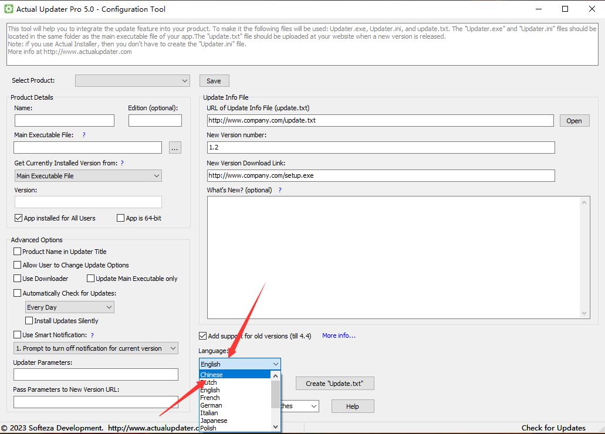Click the help question mark next to Get Currently Installed Version
Image resolution: width=605 pixels, height=434 pixels.
point(122,163)
